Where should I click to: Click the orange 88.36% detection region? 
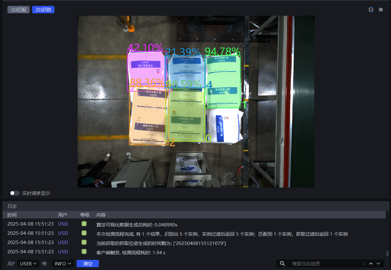coord(148,116)
